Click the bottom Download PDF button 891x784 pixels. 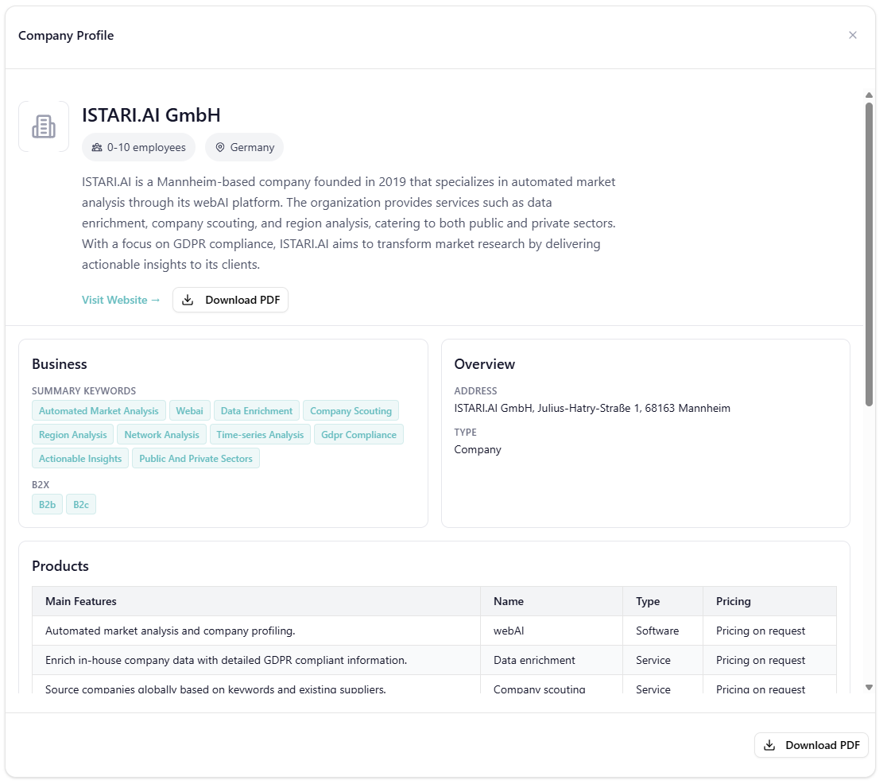(x=811, y=745)
